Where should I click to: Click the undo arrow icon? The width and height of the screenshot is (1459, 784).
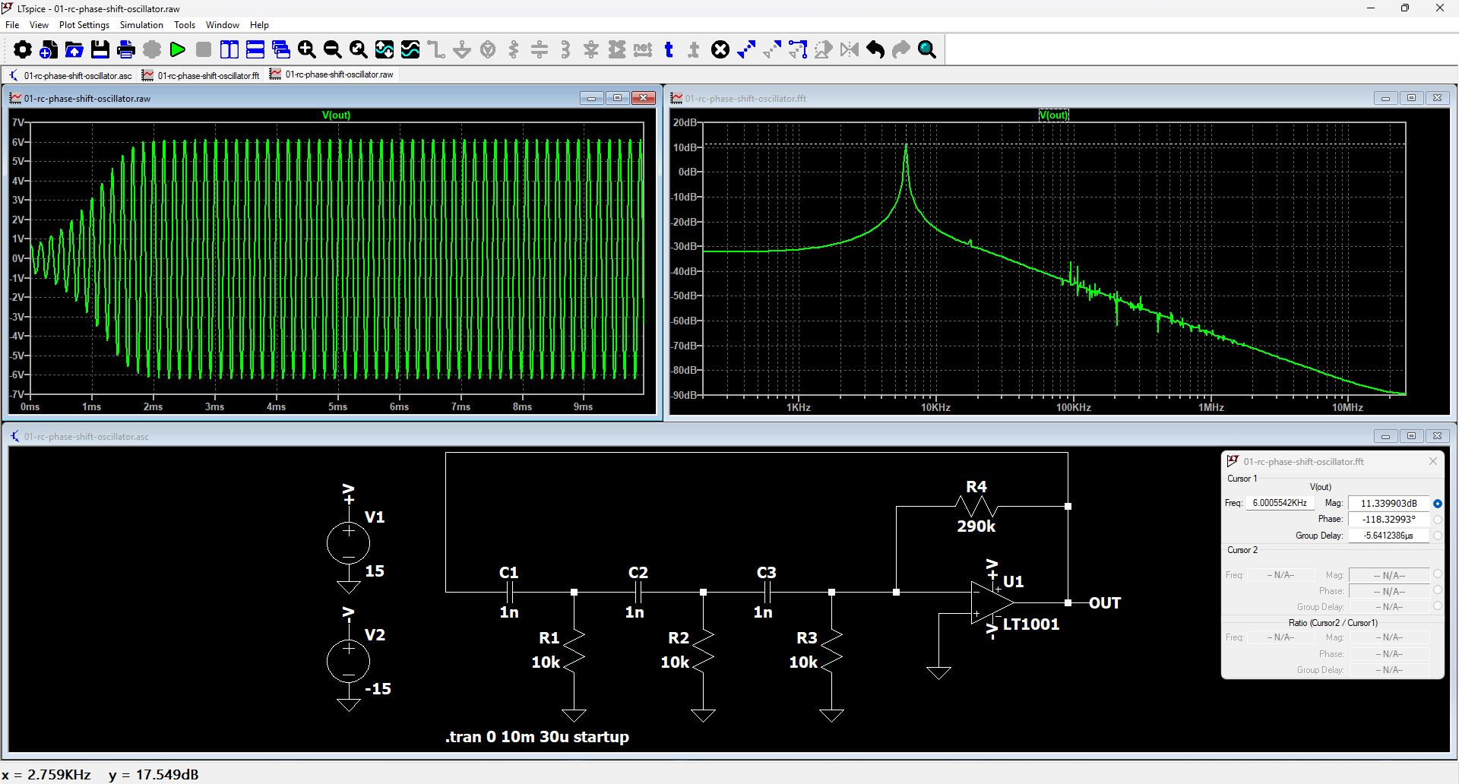point(875,50)
